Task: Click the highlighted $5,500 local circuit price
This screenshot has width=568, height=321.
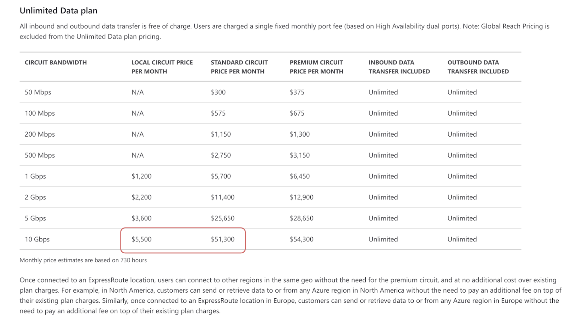Action: point(141,239)
